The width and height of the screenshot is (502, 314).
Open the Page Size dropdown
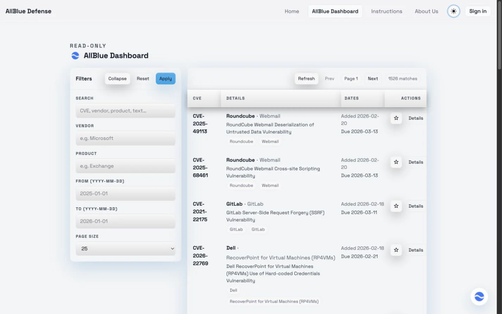(125, 248)
